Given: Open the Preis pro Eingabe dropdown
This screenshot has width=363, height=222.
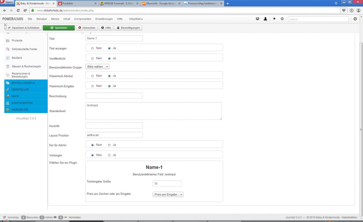Looking at the screenshot, I should (x=168, y=194).
